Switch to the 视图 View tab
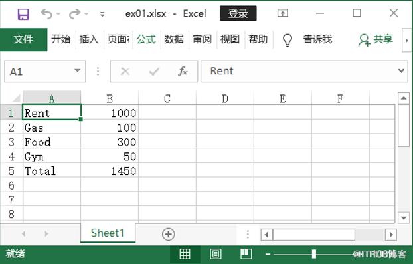Screen dimensions: 413x264 [x=230, y=39]
